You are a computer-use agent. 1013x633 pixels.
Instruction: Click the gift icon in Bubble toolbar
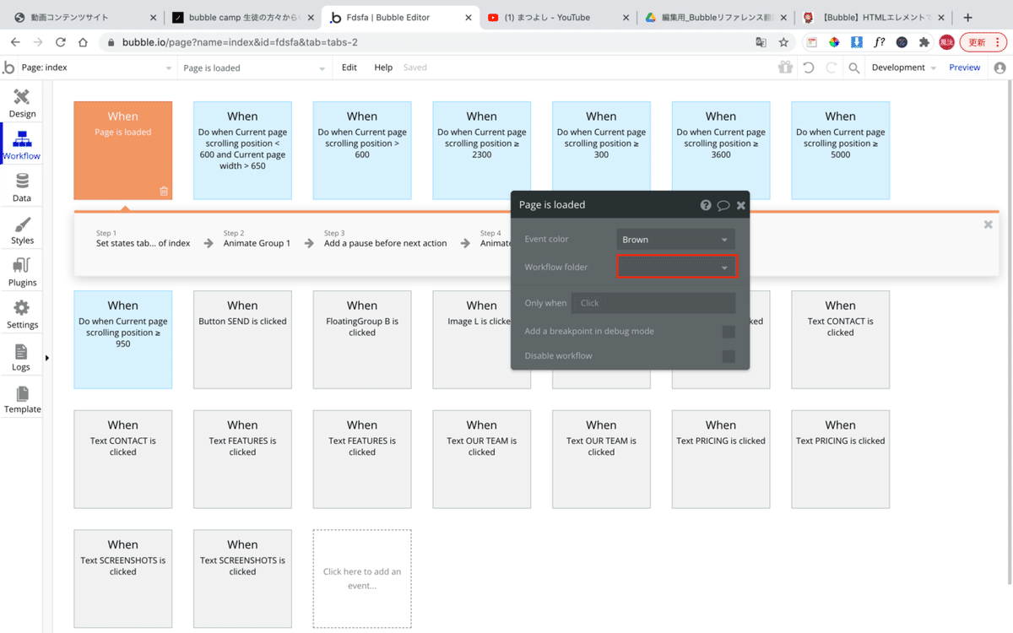(785, 68)
